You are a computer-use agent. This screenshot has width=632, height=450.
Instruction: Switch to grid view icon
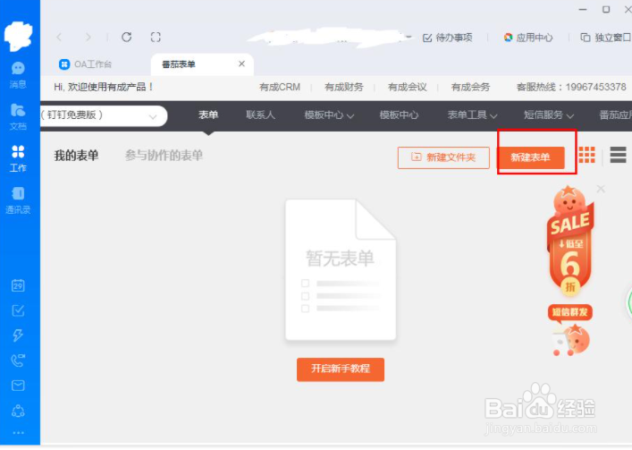pos(586,155)
